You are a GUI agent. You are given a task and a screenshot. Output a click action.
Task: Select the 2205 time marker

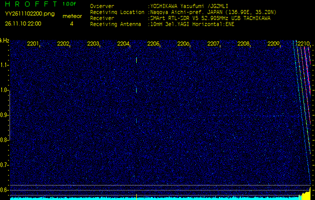click(x=153, y=44)
